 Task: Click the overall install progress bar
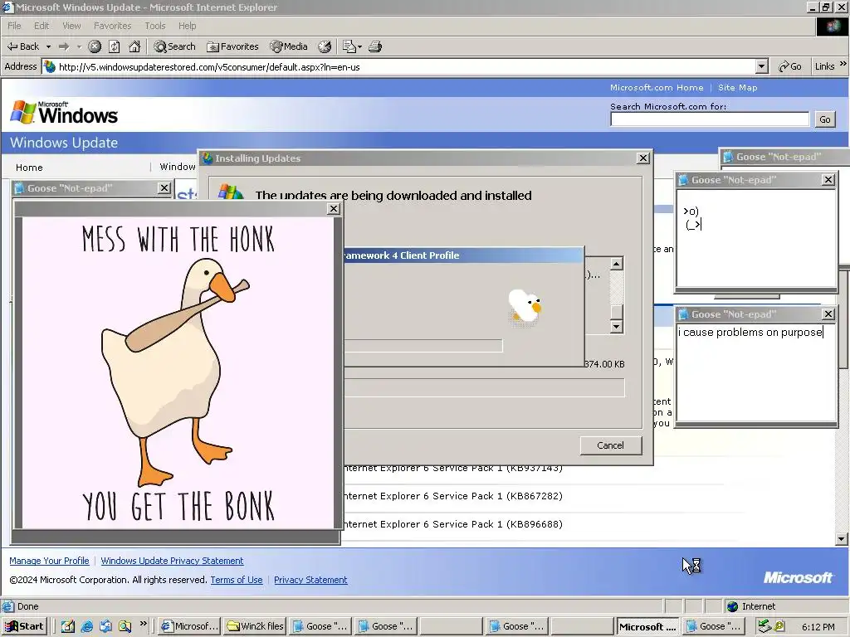484,388
